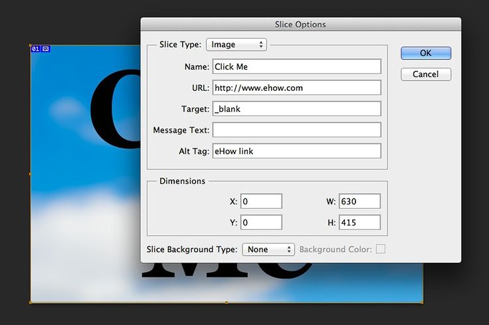Open the Slice Type dropdown
This screenshot has width=489, height=325.
[237, 44]
